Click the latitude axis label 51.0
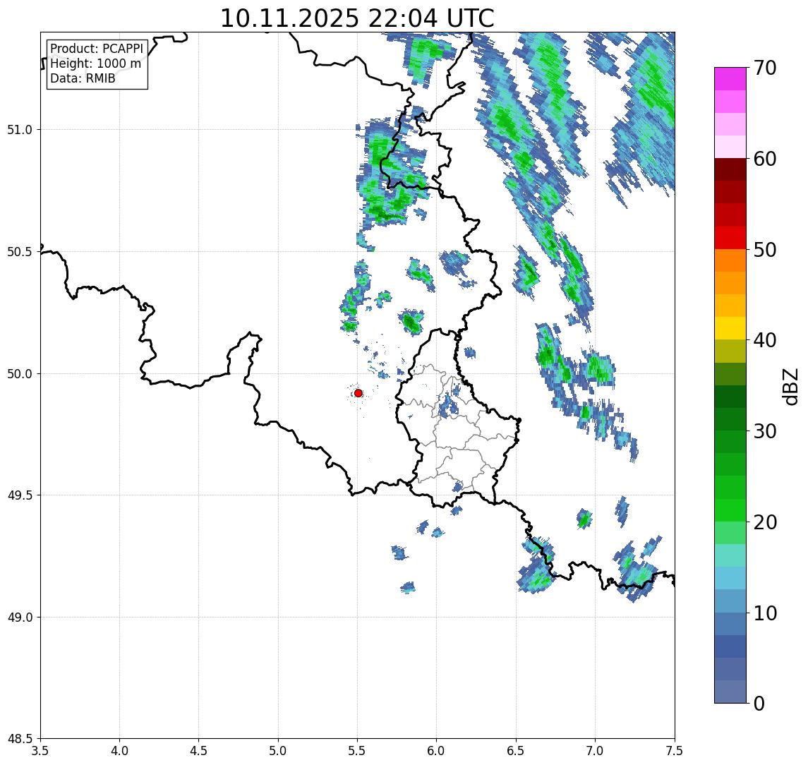The height and width of the screenshot is (765, 808). point(20,129)
